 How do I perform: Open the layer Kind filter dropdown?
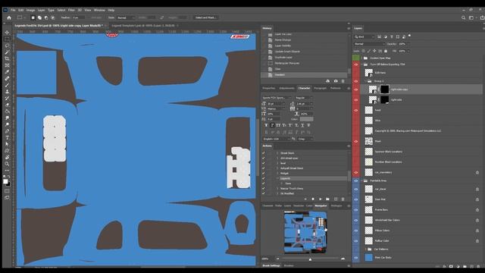coord(365,37)
